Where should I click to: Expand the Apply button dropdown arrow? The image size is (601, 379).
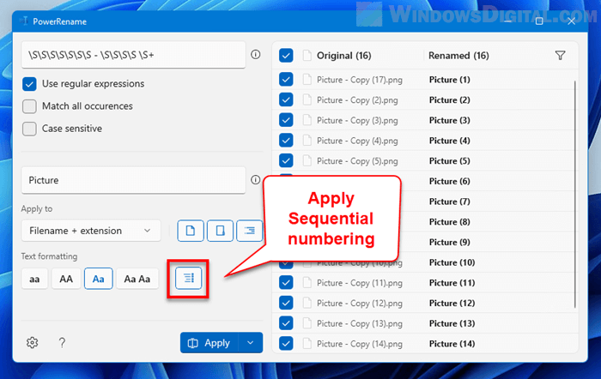pyautogui.click(x=251, y=343)
